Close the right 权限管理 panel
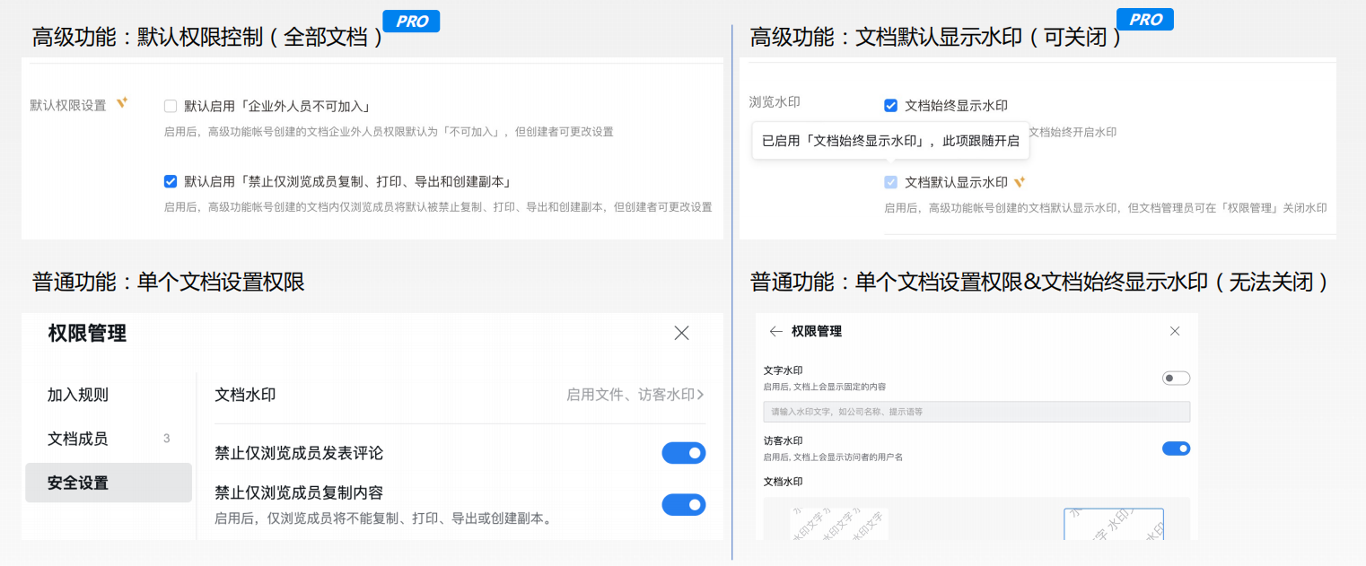Image resolution: width=1366 pixels, height=566 pixels. point(1175,331)
